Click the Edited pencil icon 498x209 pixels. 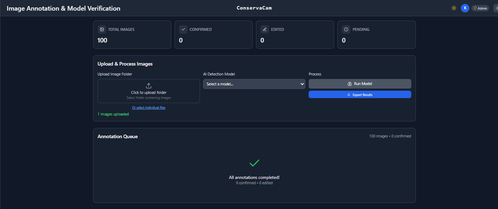click(x=265, y=29)
